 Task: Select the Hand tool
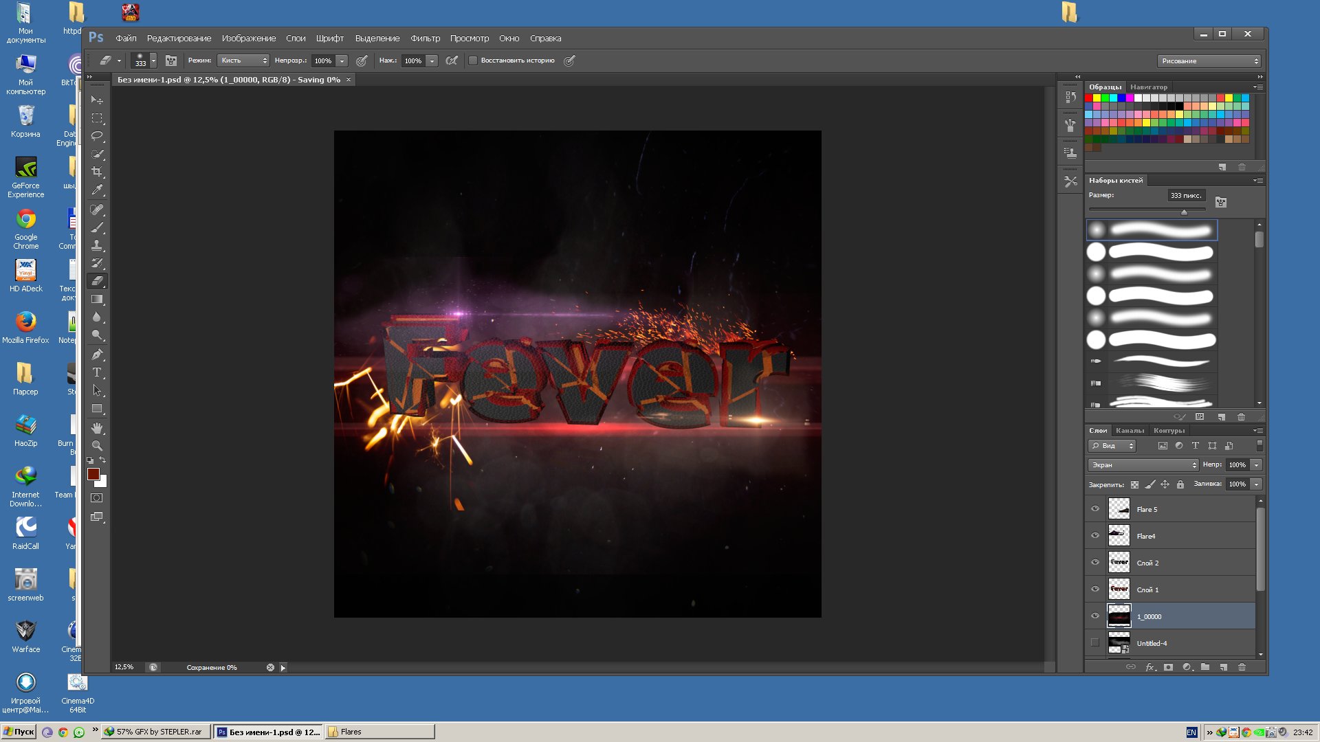(97, 428)
